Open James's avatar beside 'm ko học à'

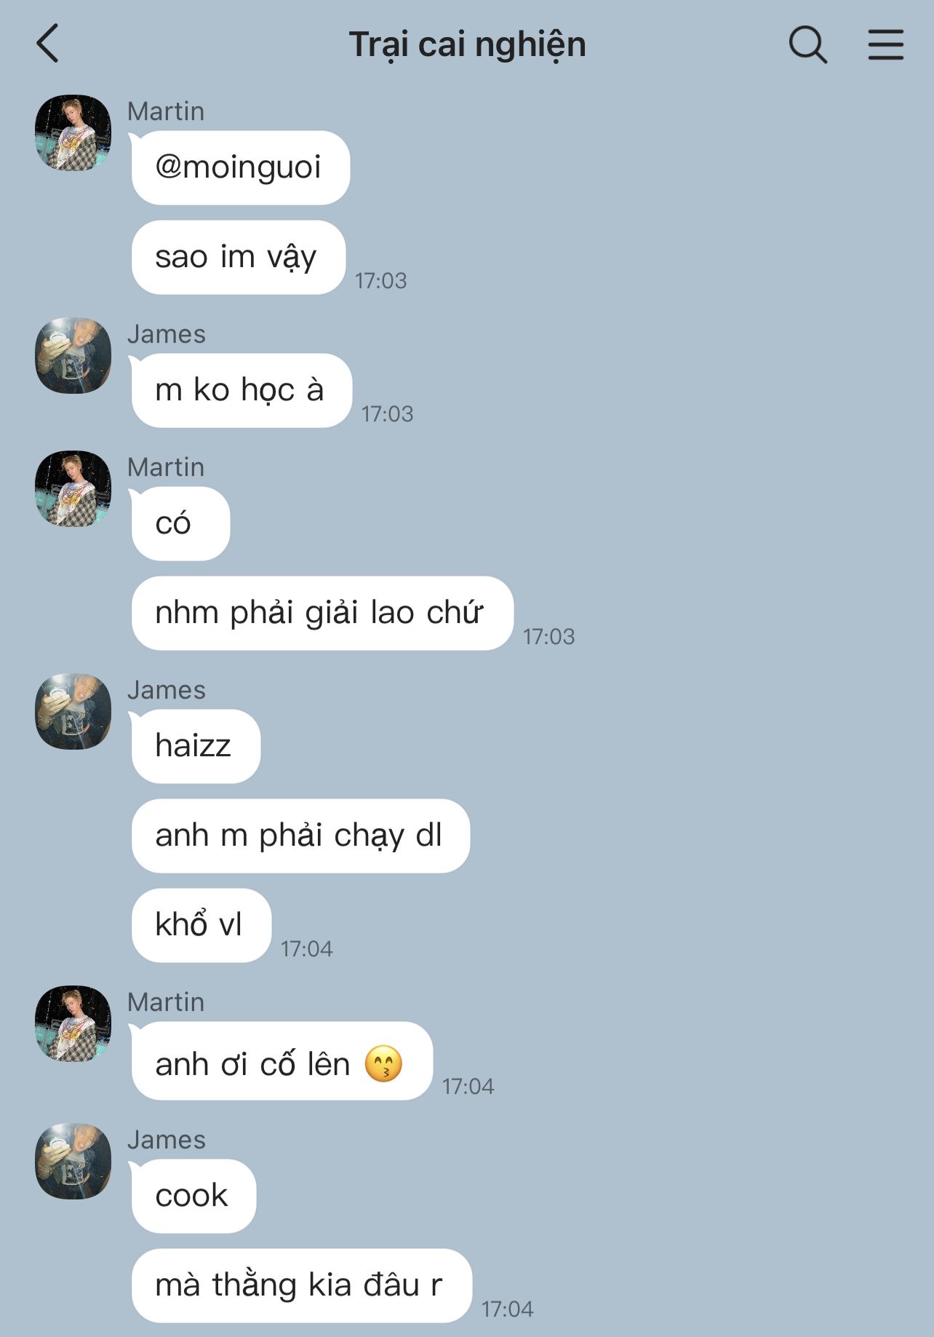point(73,355)
